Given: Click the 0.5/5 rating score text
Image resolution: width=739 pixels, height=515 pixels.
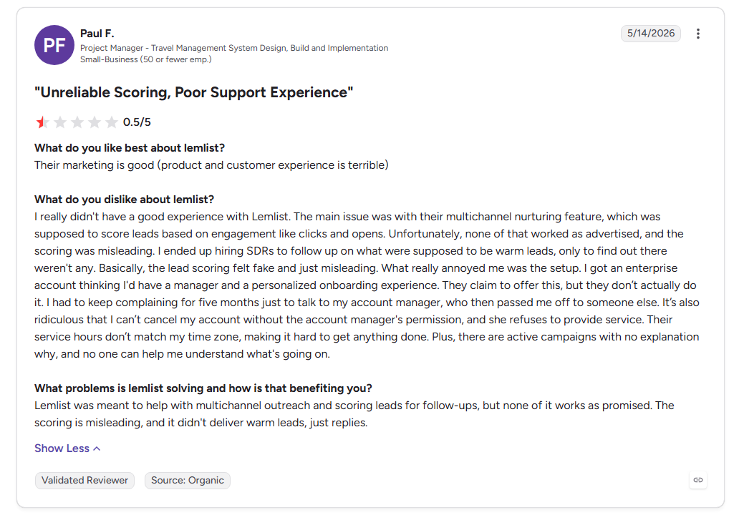Looking at the screenshot, I should [137, 122].
